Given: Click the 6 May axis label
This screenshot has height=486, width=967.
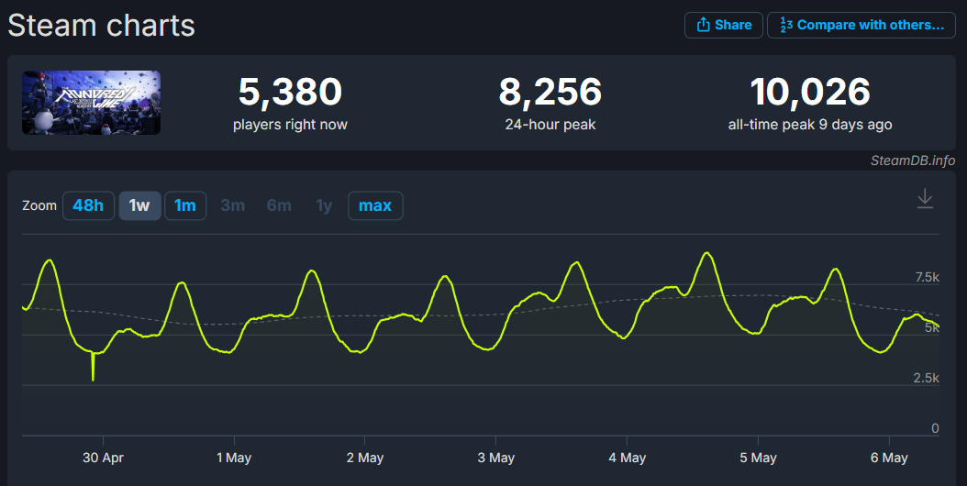Looking at the screenshot, I should (889, 458).
